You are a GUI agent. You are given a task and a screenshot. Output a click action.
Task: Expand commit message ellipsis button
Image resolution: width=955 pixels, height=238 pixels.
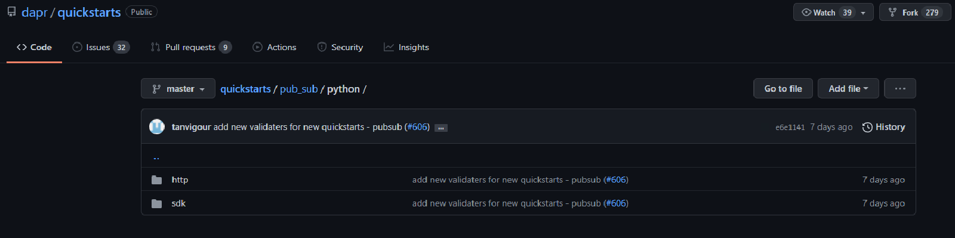(x=441, y=128)
